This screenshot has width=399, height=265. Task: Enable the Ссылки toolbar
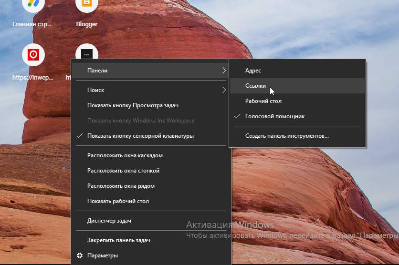[297, 86]
